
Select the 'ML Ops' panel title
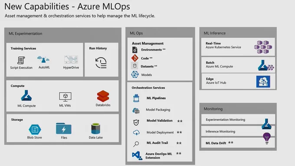(x=136, y=33)
